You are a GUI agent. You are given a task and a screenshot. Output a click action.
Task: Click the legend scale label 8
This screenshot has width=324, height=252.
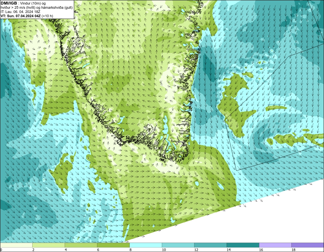131,250
